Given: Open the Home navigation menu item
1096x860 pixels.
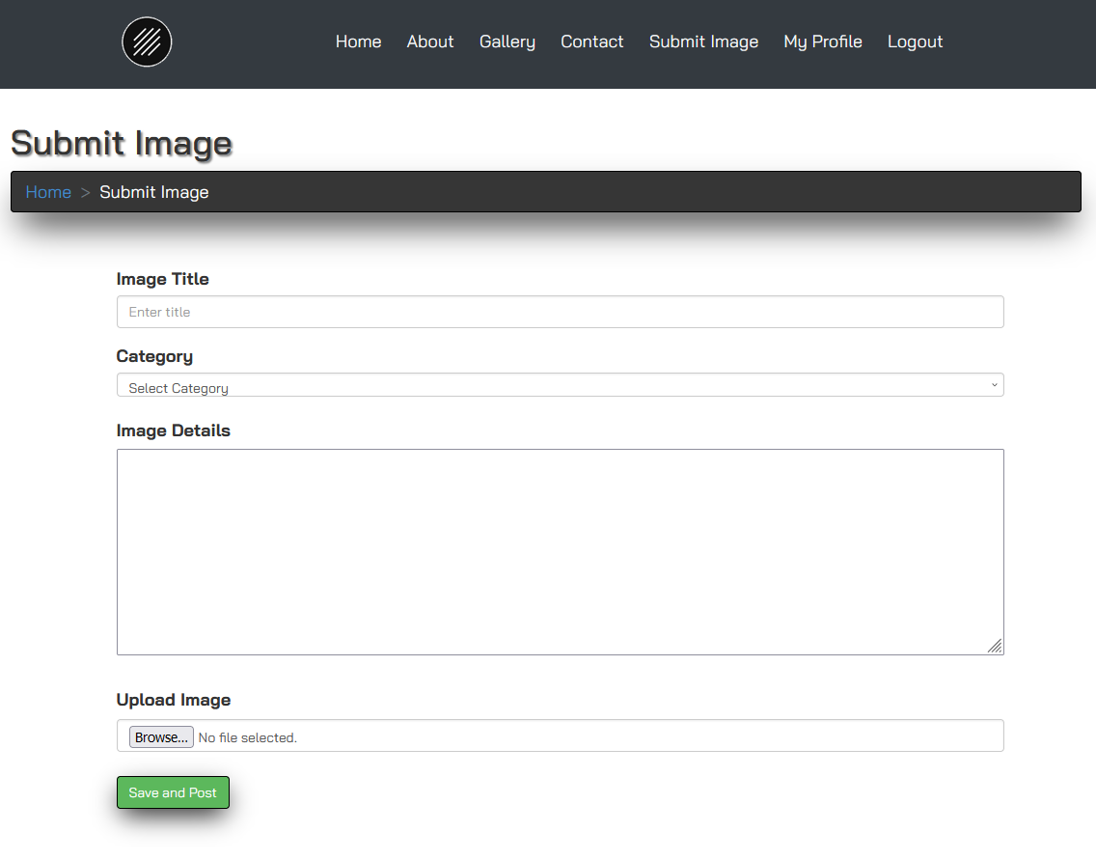Looking at the screenshot, I should (x=358, y=42).
